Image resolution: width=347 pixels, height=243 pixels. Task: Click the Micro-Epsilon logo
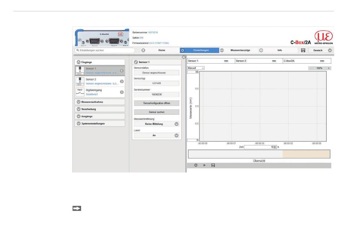[x=322, y=38]
